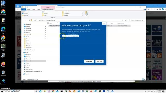Open Firefox desktop shortcut
This screenshot has height=93, width=166.
pyautogui.click(x=3, y=64)
